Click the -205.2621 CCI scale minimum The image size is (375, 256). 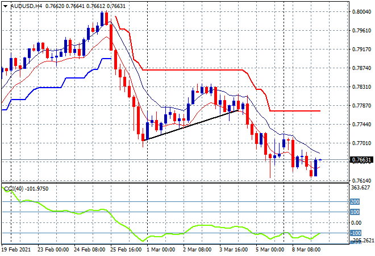click(363, 240)
